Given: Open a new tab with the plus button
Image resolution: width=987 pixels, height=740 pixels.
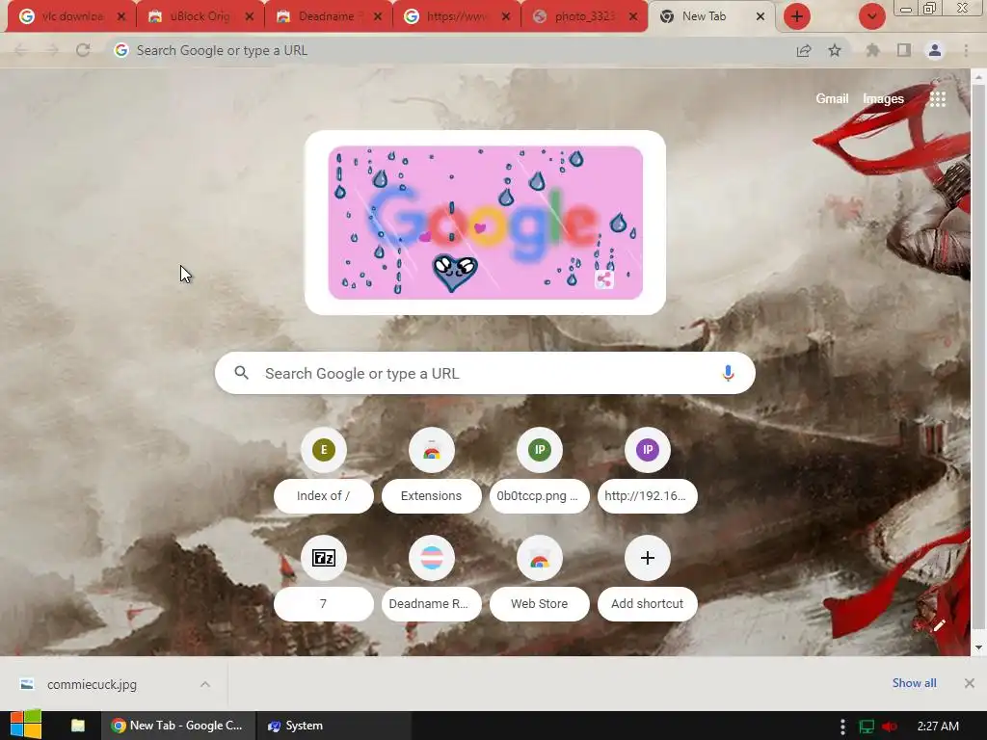Looking at the screenshot, I should pyautogui.click(x=797, y=16).
